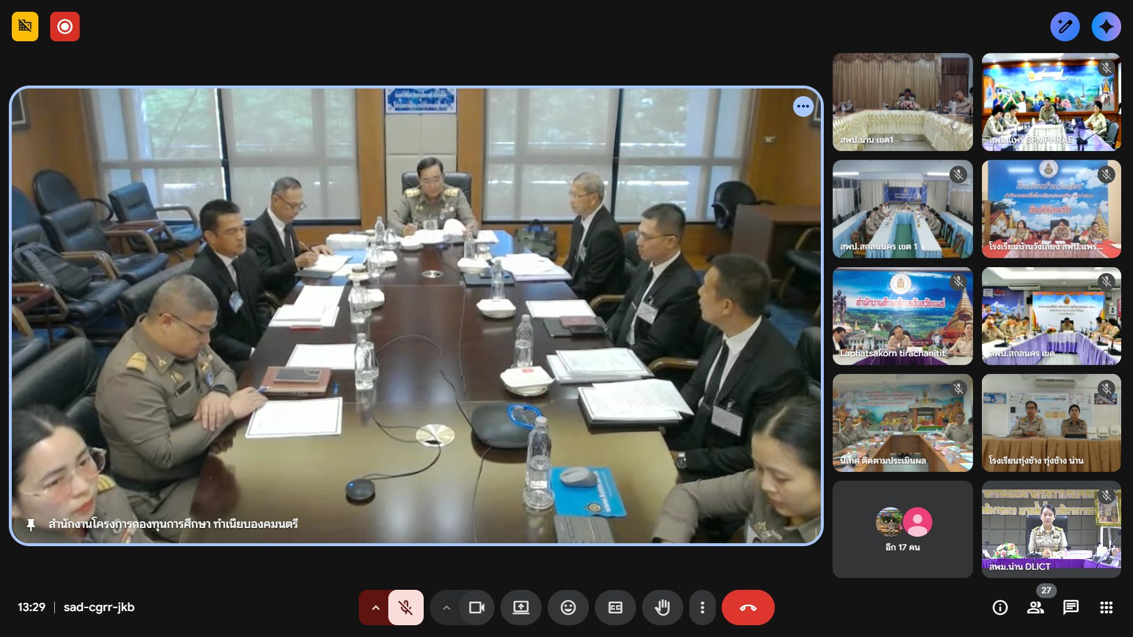1133x637 pixels.
Task: Open the activities grid
Action: point(1106,608)
